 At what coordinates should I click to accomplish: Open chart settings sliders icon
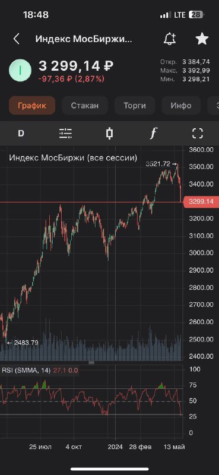point(65,133)
